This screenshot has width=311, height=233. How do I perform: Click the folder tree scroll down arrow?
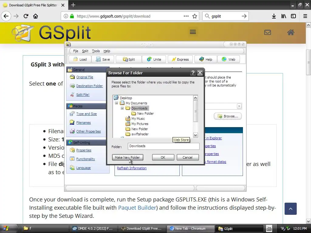195,135
